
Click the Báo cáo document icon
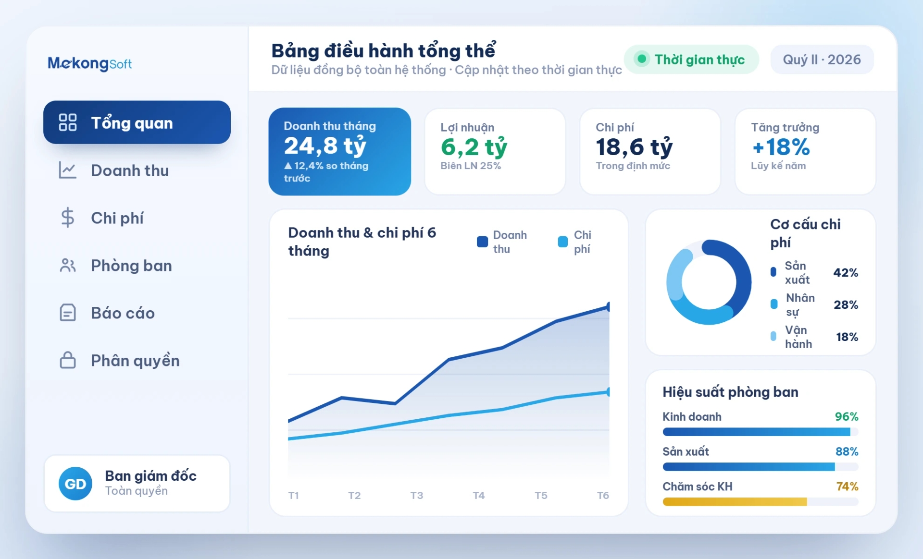point(67,313)
